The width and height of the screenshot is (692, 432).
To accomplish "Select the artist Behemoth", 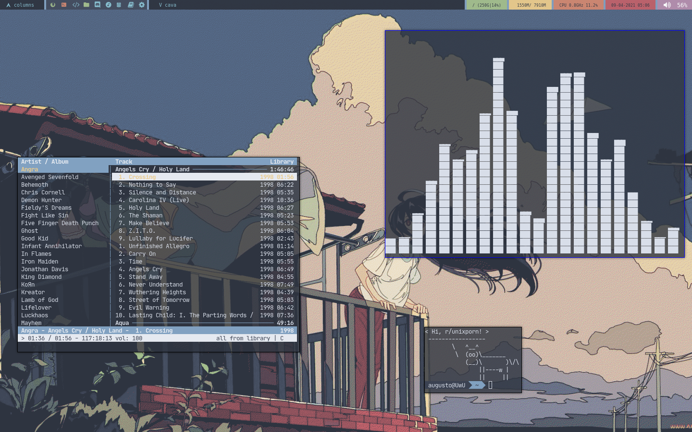I will pyautogui.click(x=35, y=185).
